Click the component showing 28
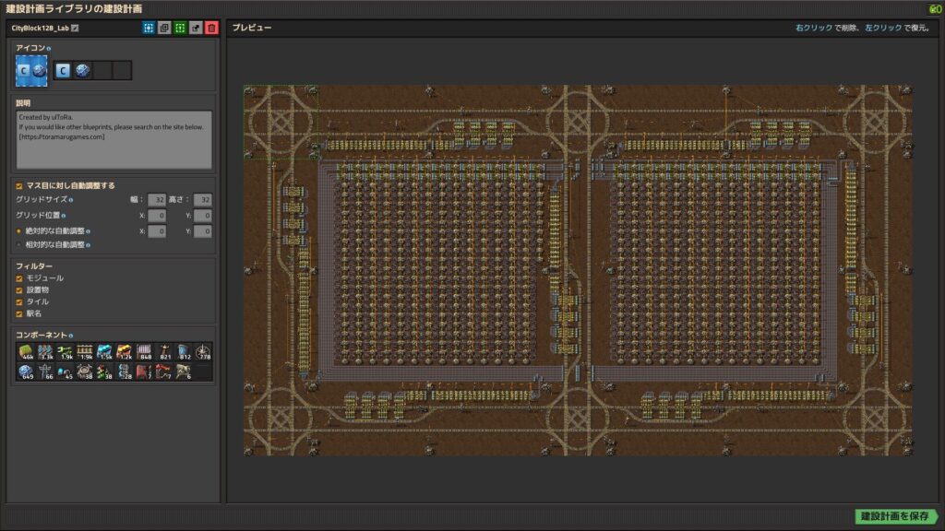 pos(125,372)
